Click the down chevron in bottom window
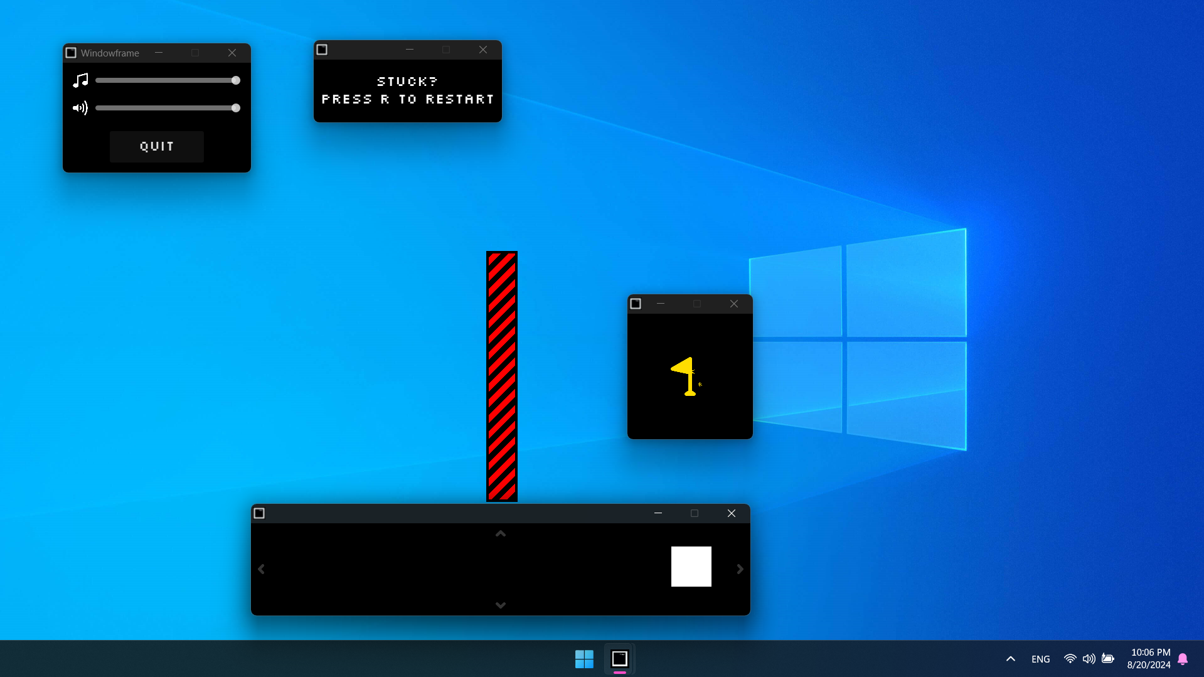The width and height of the screenshot is (1204, 677). click(501, 605)
